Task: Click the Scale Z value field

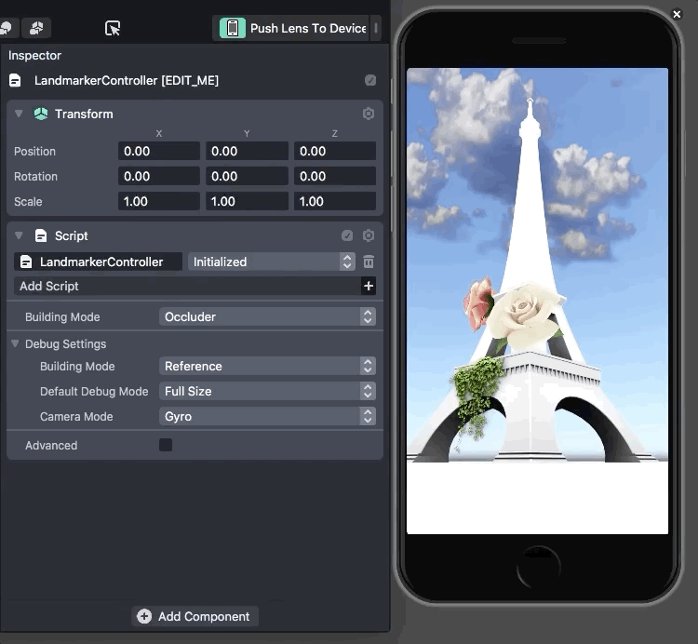Action: (x=334, y=202)
